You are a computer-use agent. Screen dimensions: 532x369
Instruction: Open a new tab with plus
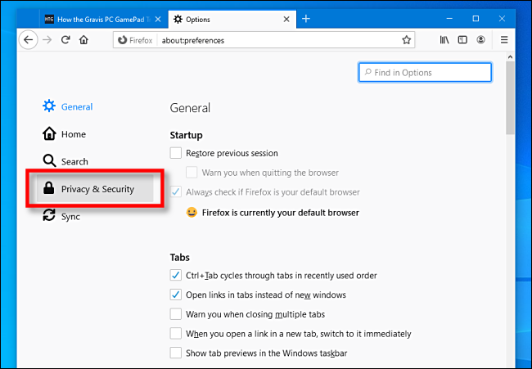click(305, 18)
